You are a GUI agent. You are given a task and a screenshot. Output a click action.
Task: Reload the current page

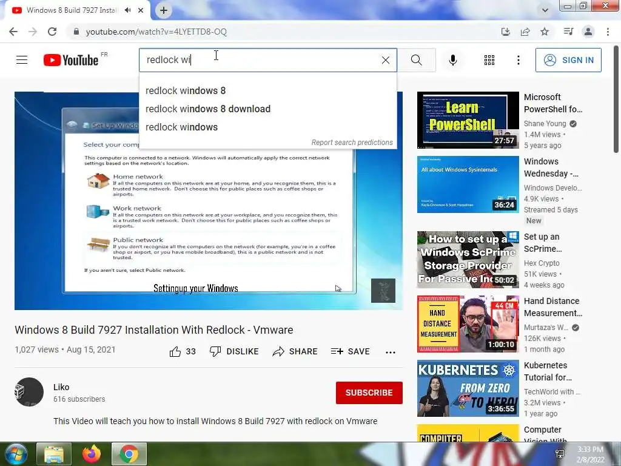tap(52, 32)
